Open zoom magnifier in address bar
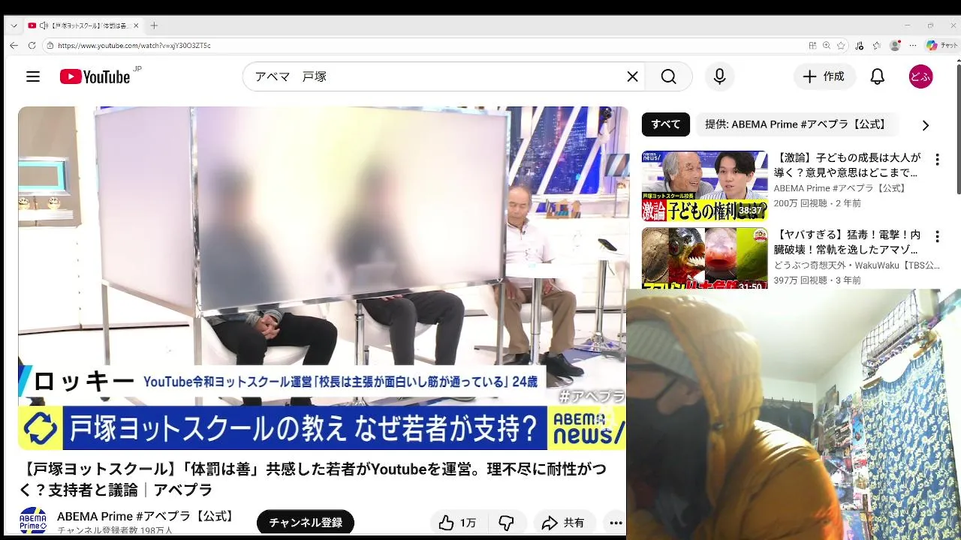 tap(827, 45)
